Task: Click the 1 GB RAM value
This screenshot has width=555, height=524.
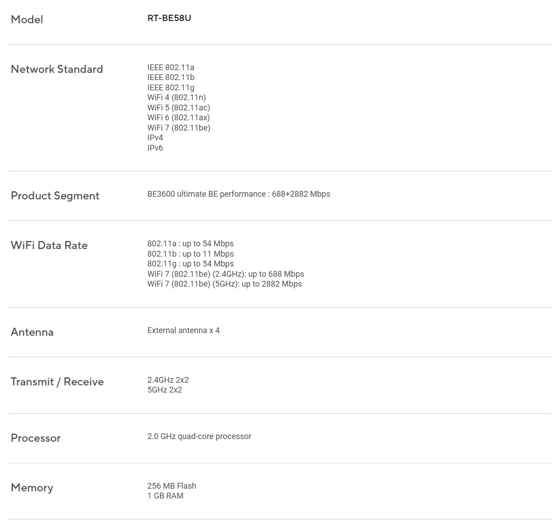Action: click(165, 496)
